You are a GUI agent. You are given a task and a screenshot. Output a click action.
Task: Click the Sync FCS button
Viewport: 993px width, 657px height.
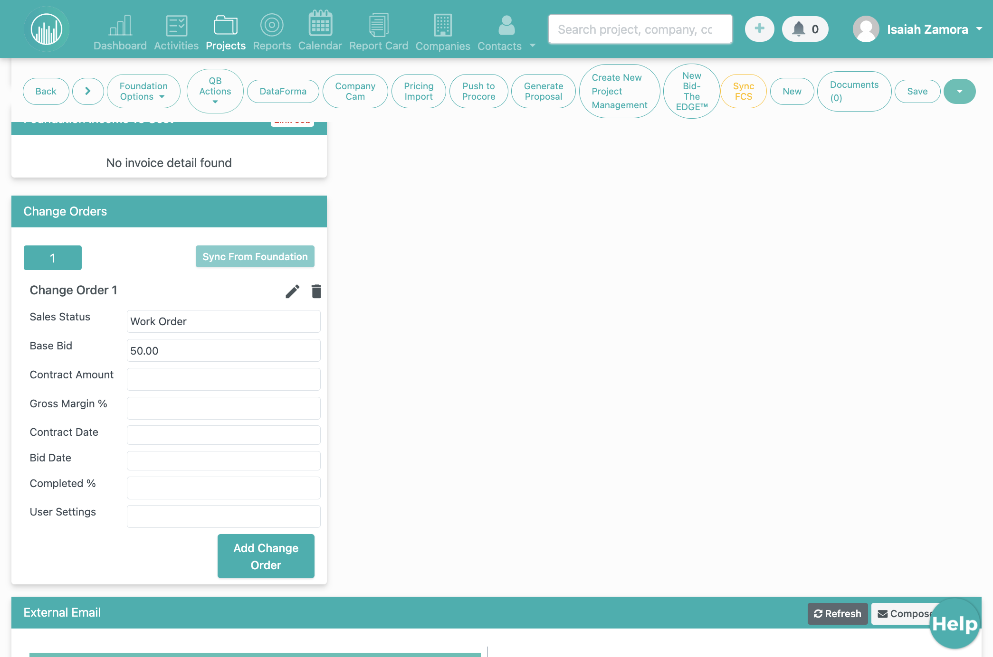(744, 91)
